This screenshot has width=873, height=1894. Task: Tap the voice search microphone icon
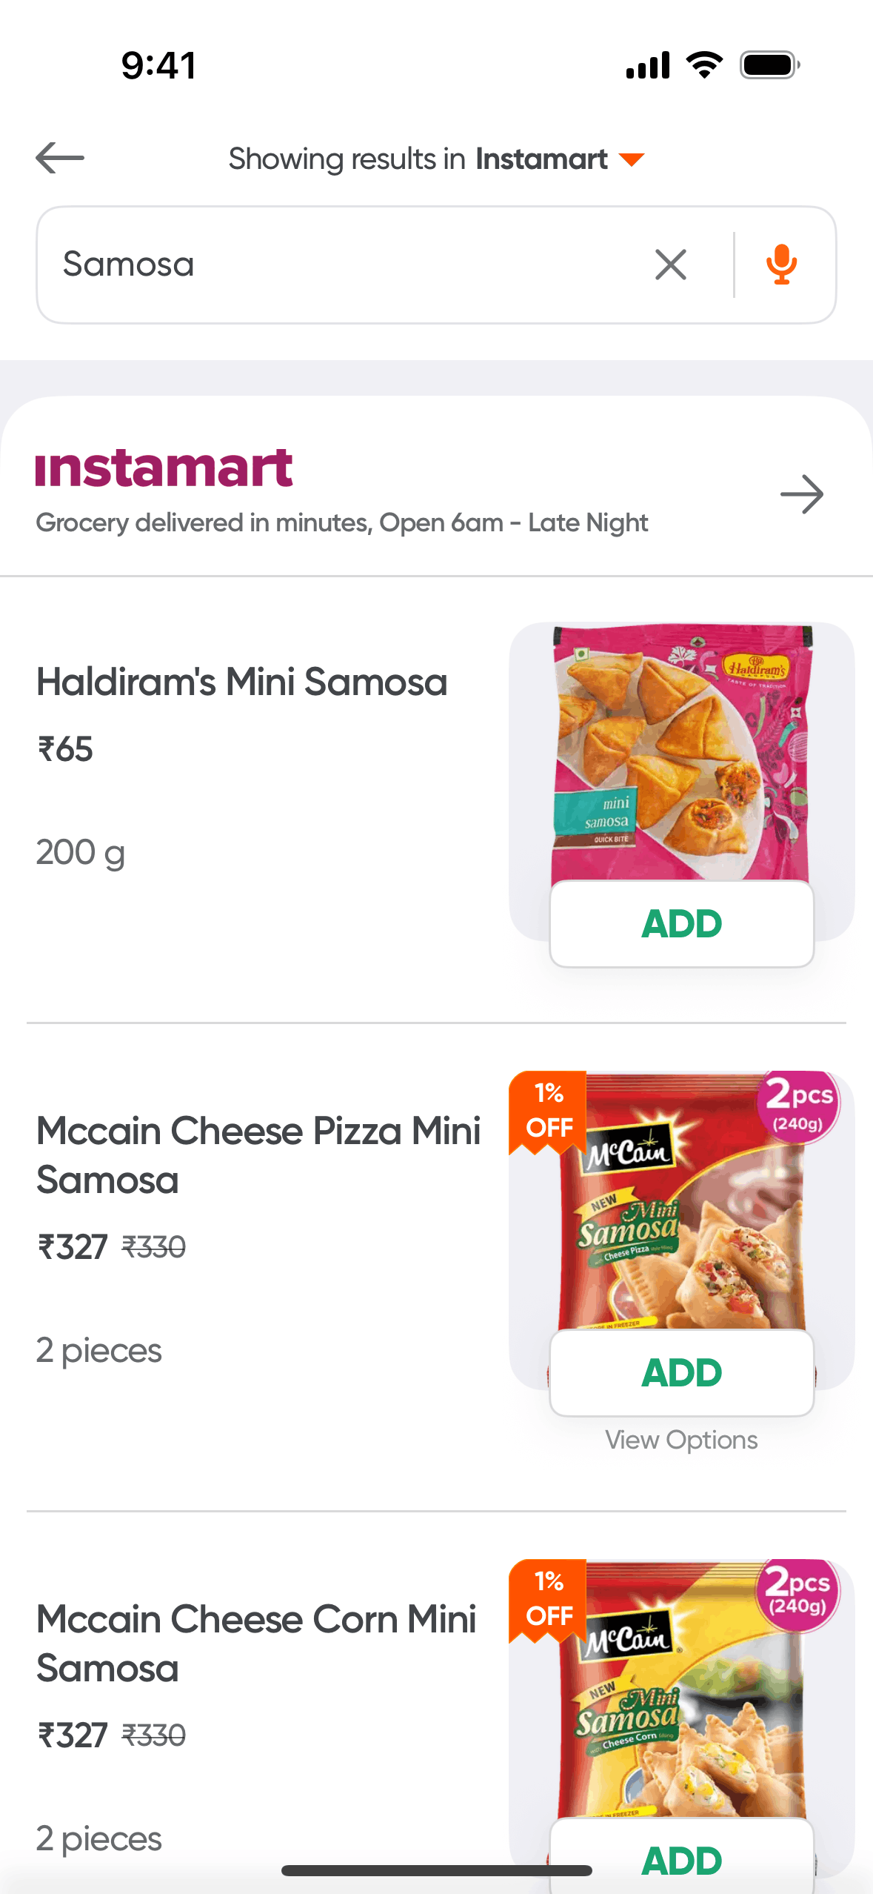(781, 265)
